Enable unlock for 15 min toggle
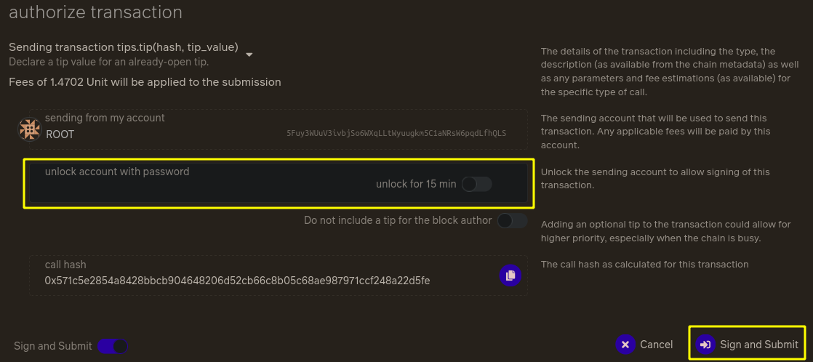Image resolution: width=813 pixels, height=362 pixels. point(476,184)
